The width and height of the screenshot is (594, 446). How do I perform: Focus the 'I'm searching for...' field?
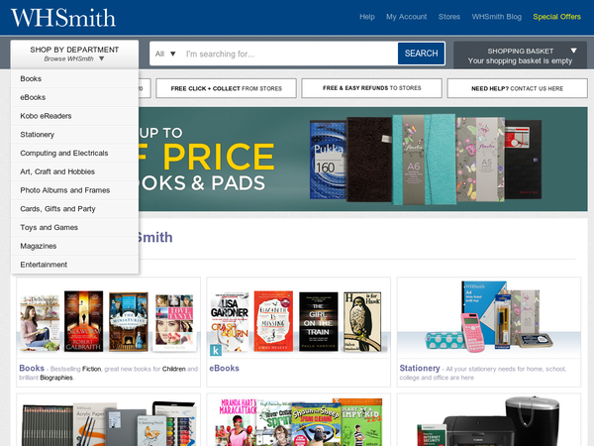coord(290,54)
